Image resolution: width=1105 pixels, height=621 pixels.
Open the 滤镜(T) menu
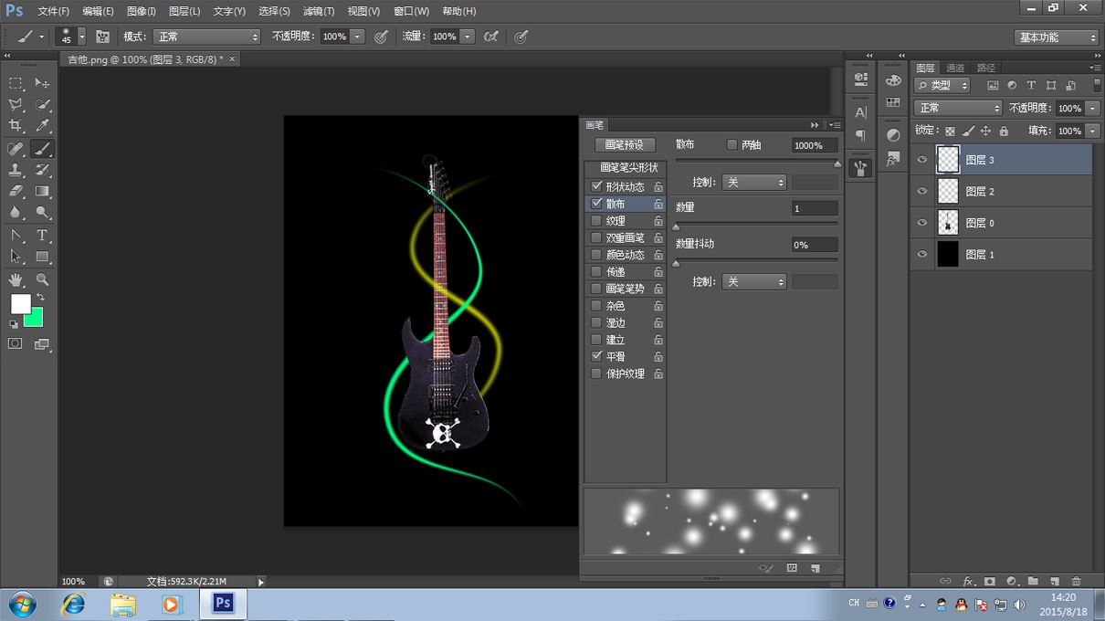click(318, 11)
